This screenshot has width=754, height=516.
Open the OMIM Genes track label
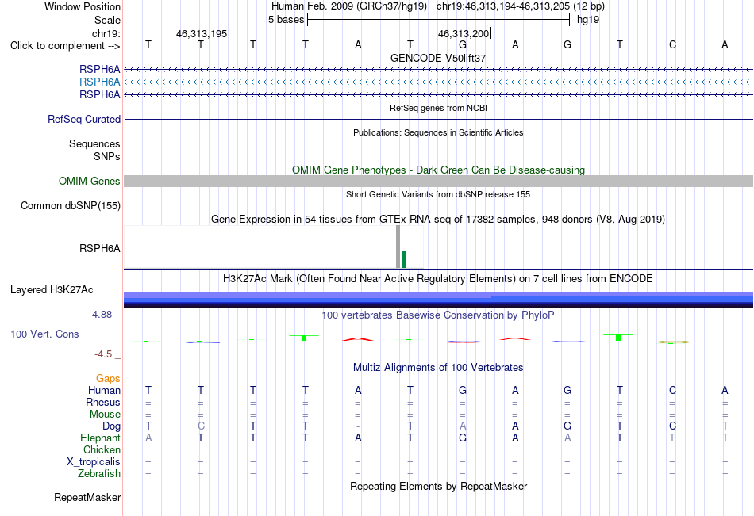[90, 182]
